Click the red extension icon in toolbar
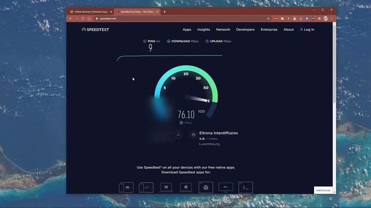371x208 pixels. (276, 18)
